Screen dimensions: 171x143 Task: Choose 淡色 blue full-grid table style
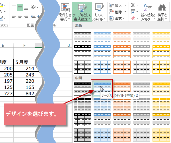click(x=102, y=67)
